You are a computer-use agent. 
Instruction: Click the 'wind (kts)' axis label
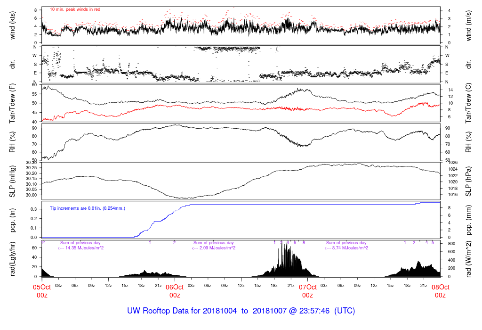pyautogui.click(x=12, y=25)
